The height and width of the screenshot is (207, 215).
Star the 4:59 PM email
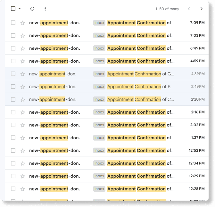pos(23,61)
